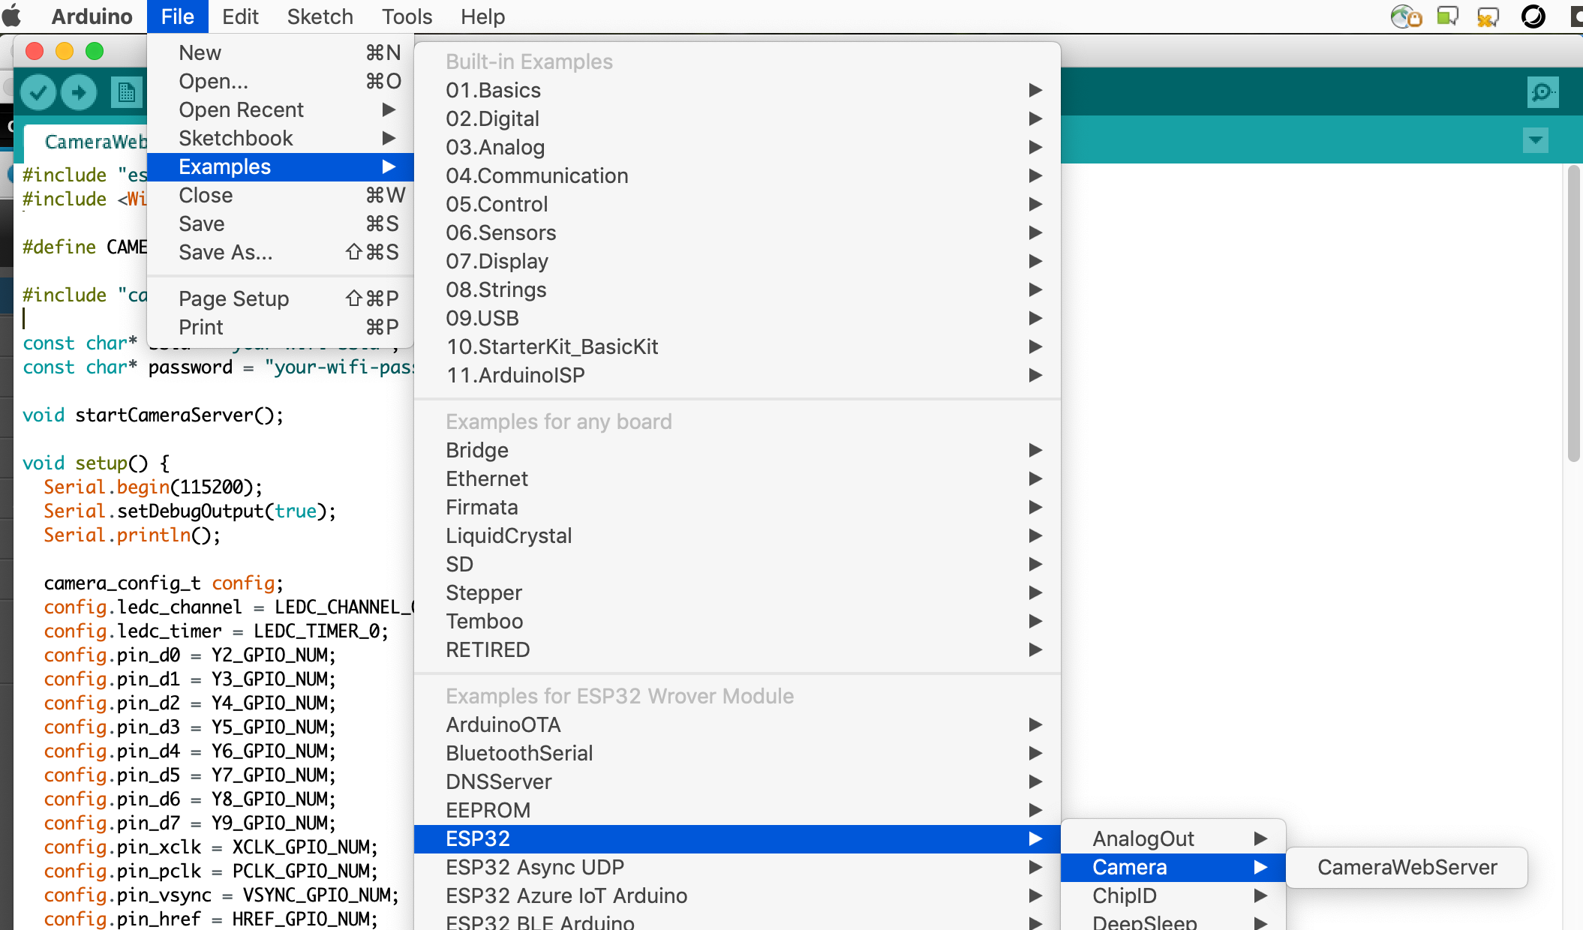Click the editor vertical scrollbar
The image size is (1583, 930).
click(1574, 313)
